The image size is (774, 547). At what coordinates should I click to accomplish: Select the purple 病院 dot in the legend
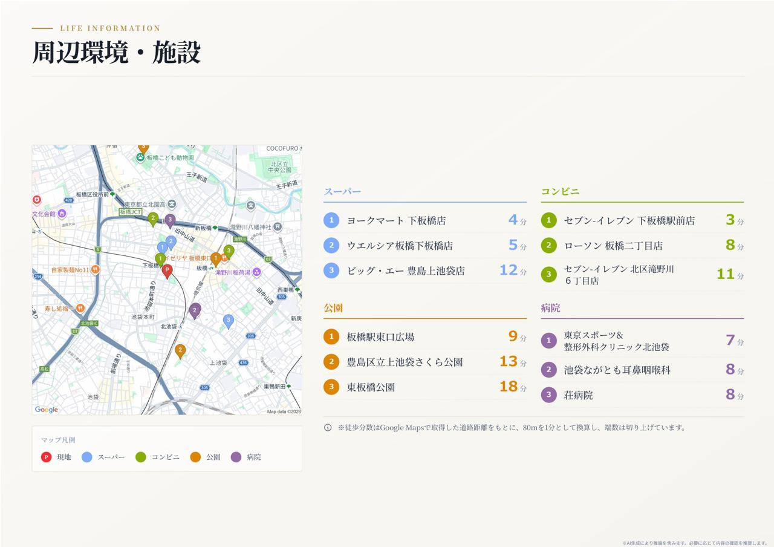pos(236,457)
